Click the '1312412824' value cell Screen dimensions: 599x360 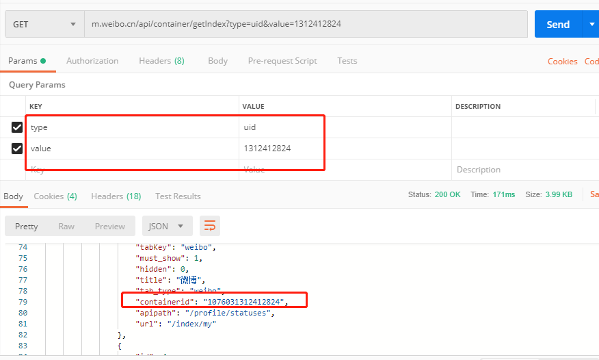pos(345,149)
